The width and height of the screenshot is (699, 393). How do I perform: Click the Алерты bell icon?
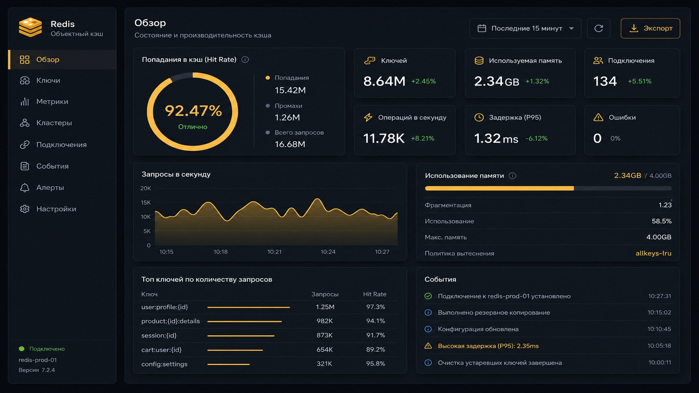point(25,187)
